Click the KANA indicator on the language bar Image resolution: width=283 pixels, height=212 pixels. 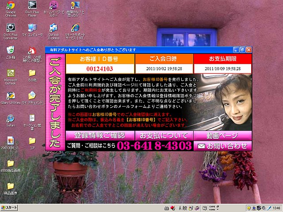(x=212, y=209)
